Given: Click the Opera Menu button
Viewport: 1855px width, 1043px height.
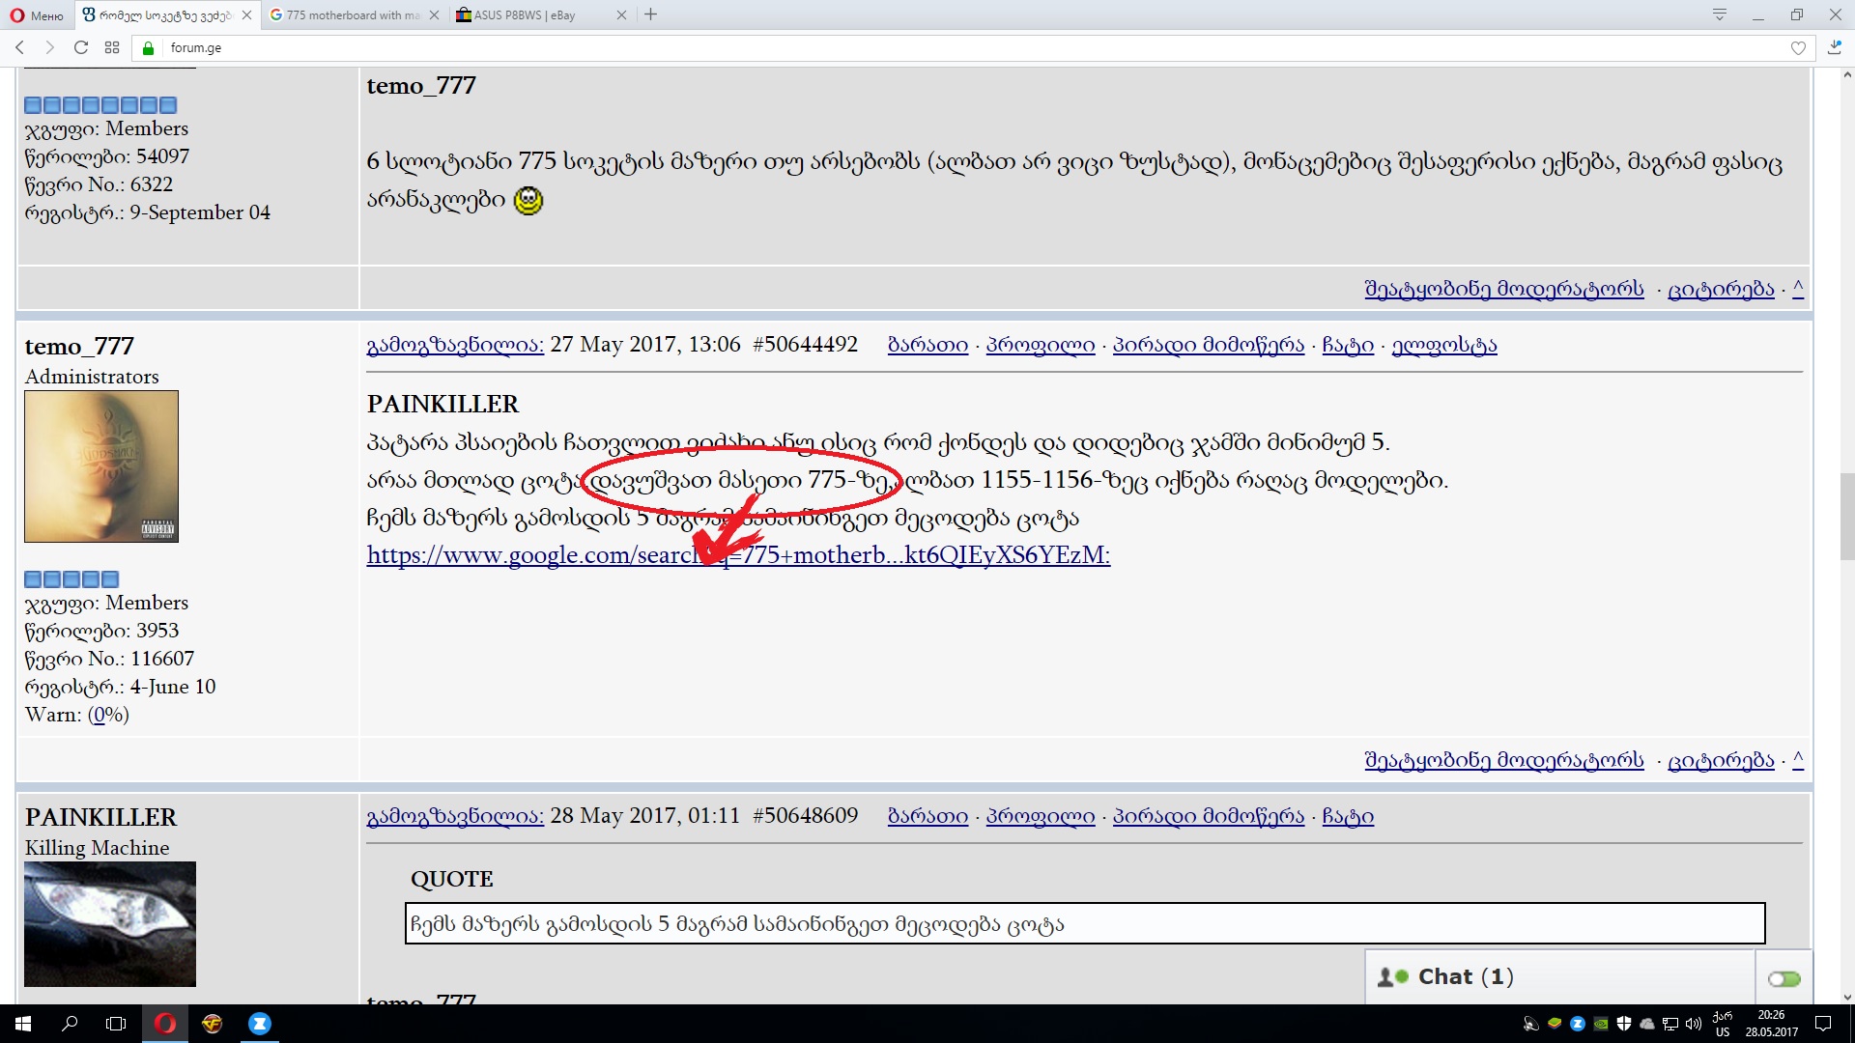Looking at the screenshot, I should click(x=36, y=14).
